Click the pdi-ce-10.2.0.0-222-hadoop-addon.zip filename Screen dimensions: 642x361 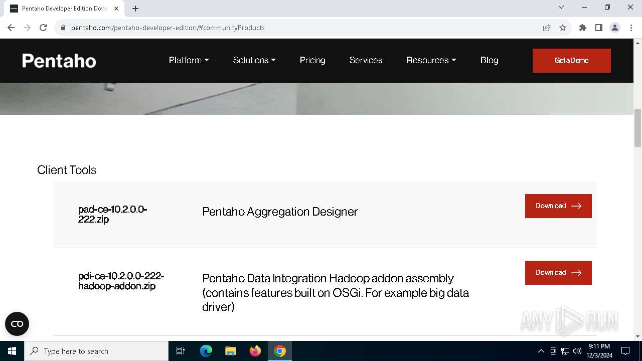click(121, 281)
